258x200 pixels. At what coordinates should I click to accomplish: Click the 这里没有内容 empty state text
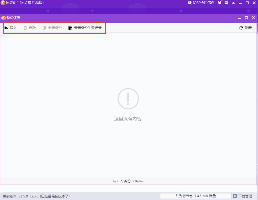(x=128, y=119)
